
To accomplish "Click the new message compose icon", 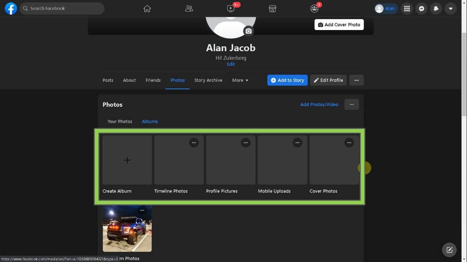I will [449, 250].
